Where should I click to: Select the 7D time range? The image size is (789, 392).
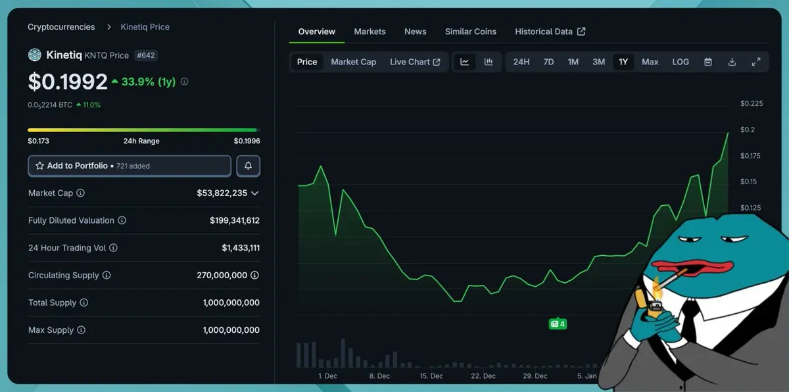[548, 62]
